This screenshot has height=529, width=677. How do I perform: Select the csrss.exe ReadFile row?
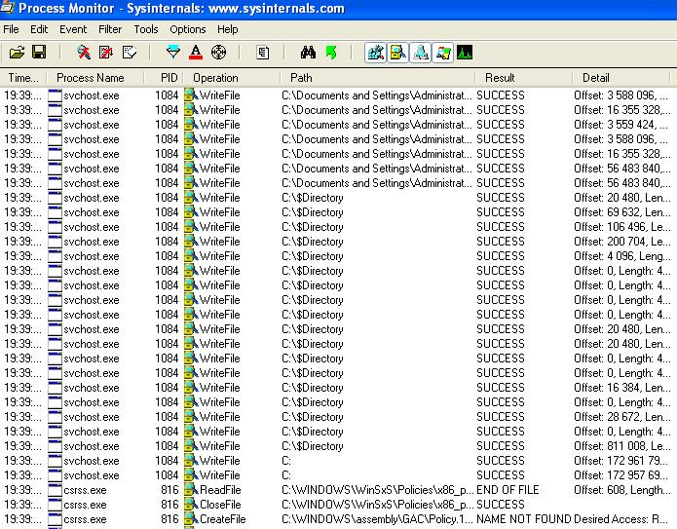[x=339, y=490]
